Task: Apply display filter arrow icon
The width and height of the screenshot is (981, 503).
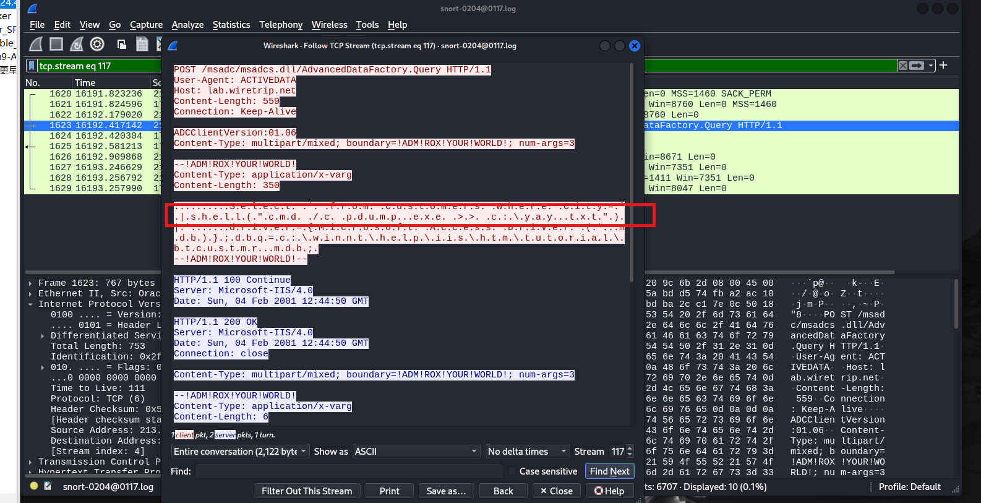Action: click(x=917, y=66)
